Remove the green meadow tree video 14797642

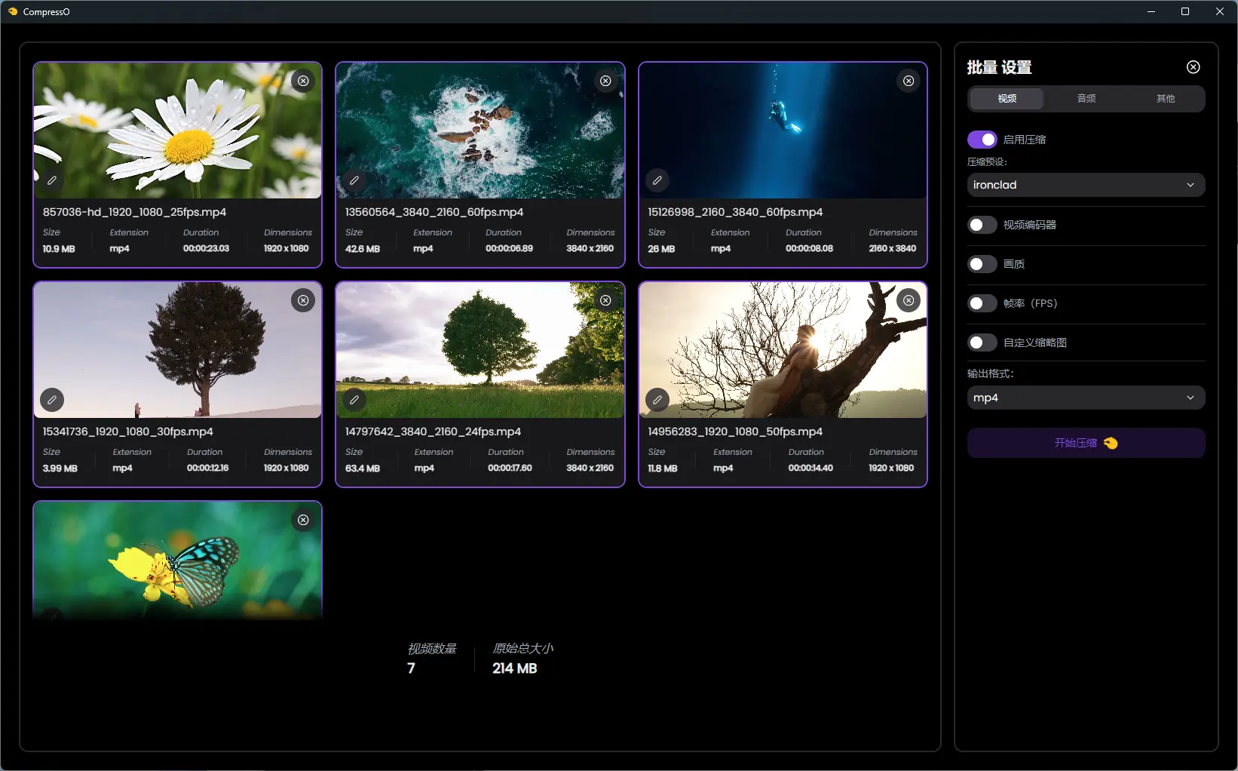(x=605, y=300)
